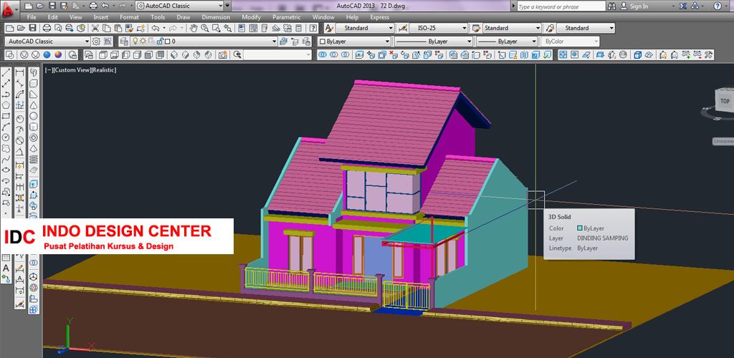
Task: Click the Text Style 'A' brush icon
Action: [x=329, y=28]
